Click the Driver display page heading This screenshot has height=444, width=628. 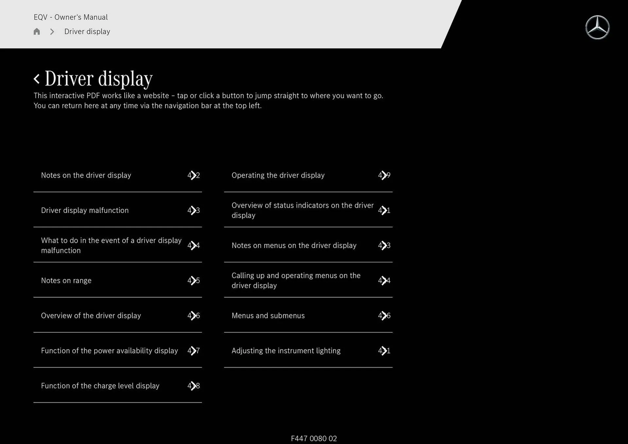(x=98, y=79)
